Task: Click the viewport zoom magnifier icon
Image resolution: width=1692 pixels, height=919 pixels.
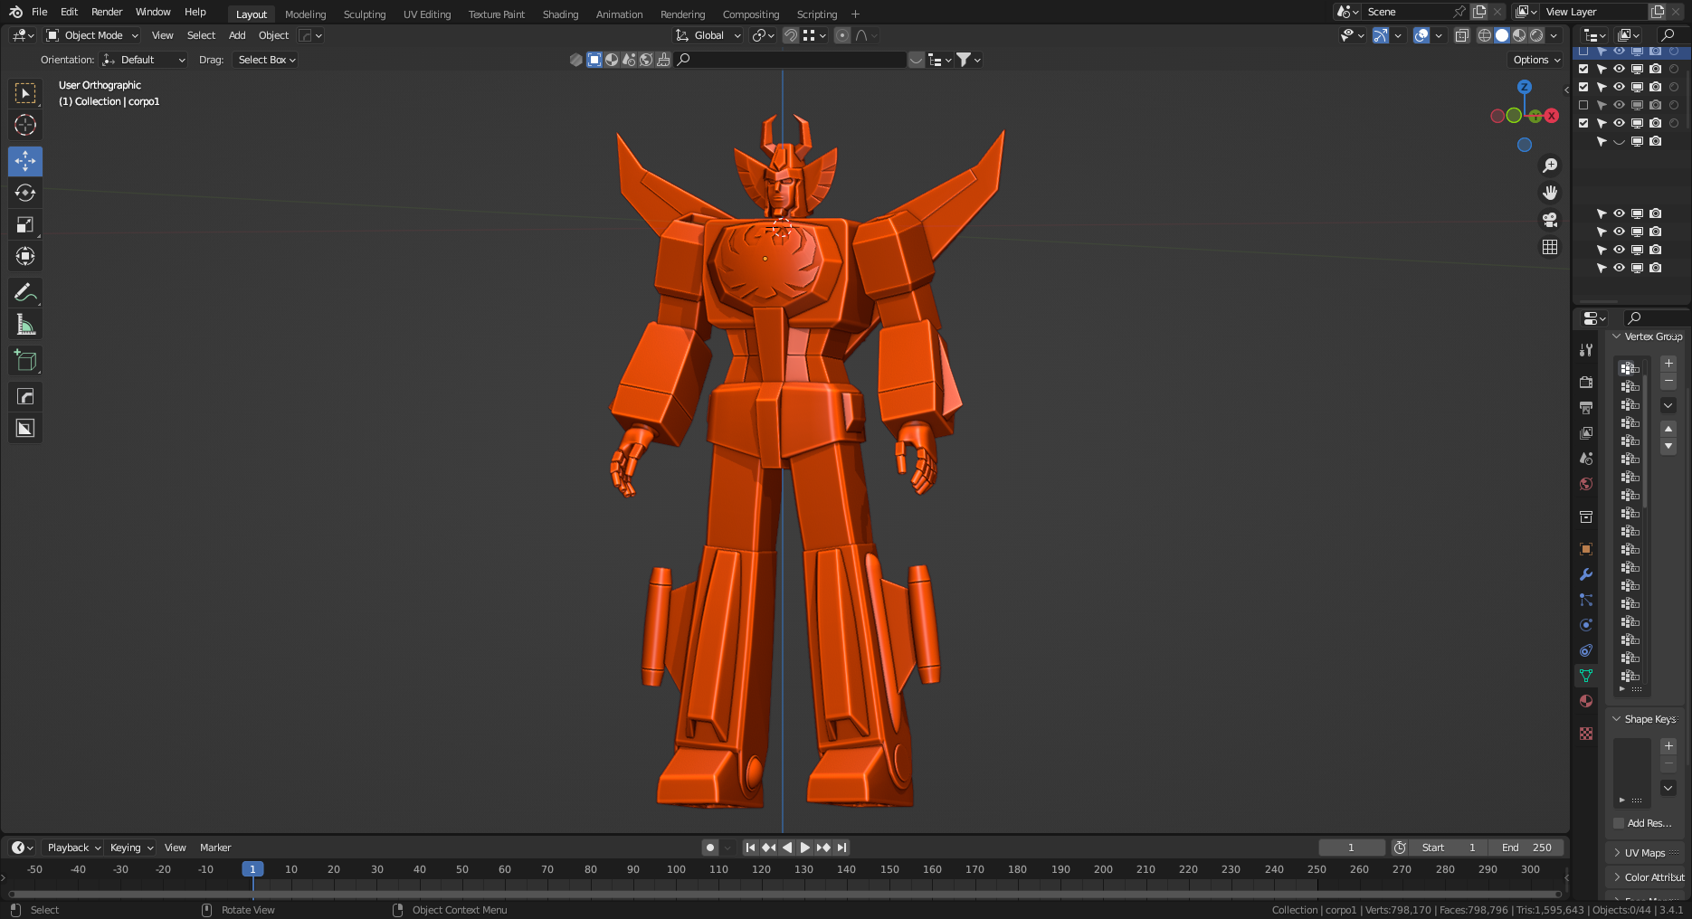Action: tap(1550, 166)
